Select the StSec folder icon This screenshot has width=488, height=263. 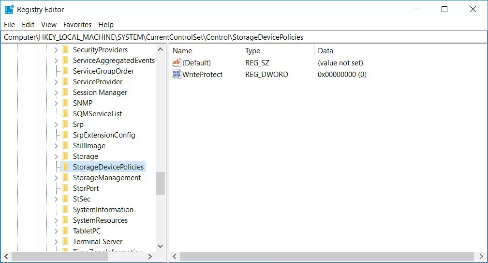[x=65, y=199]
